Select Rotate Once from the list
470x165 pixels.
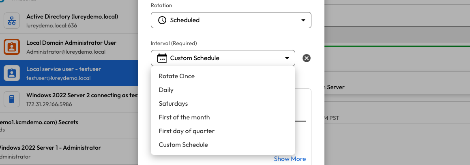177,76
